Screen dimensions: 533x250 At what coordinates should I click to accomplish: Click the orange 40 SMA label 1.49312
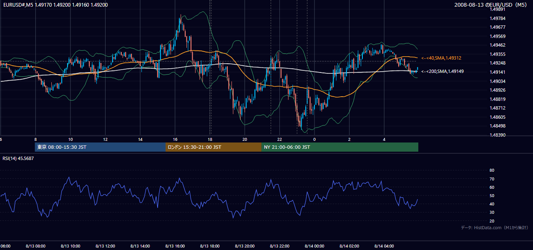pos(441,58)
